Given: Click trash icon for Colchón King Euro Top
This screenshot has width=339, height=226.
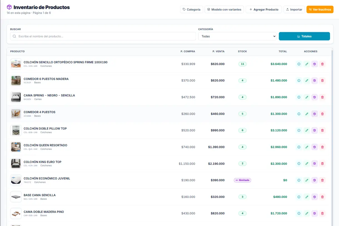Looking at the screenshot, I should pyautogui.click(x=322, y=164).
